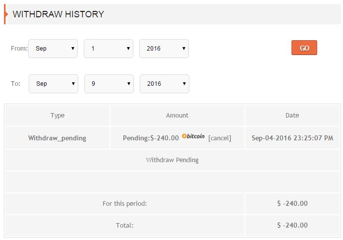Open the From year dropdown
Image resolution: width=343 pixels, height=240 pixels.
[164, 49]
